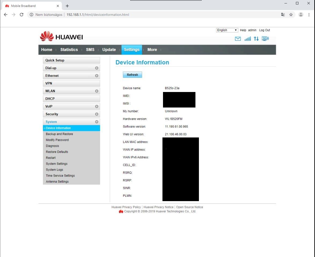Reload the page with the browser refresh icon
The image size is (315, 257).
coord(21,15)
